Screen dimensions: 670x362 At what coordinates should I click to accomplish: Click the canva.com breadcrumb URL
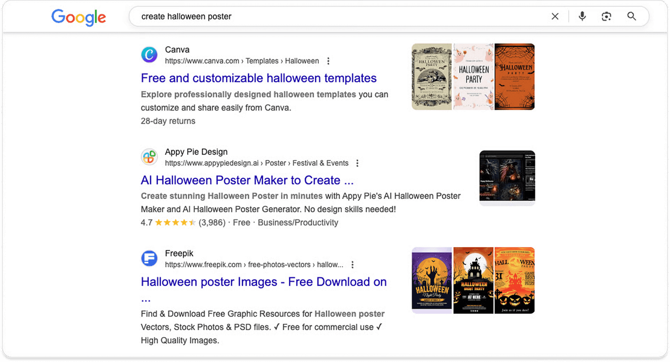202,61
